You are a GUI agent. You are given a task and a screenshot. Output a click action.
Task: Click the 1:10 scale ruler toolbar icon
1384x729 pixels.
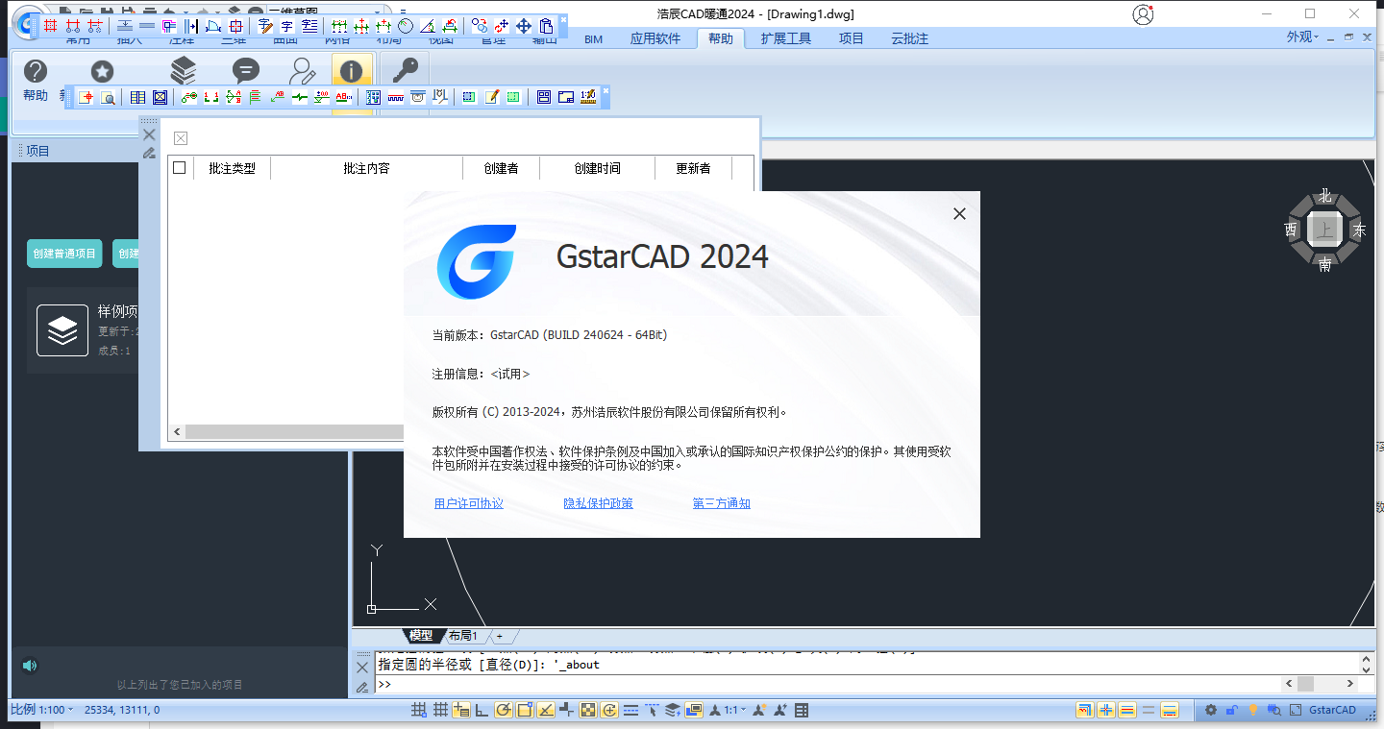(588, 97)
